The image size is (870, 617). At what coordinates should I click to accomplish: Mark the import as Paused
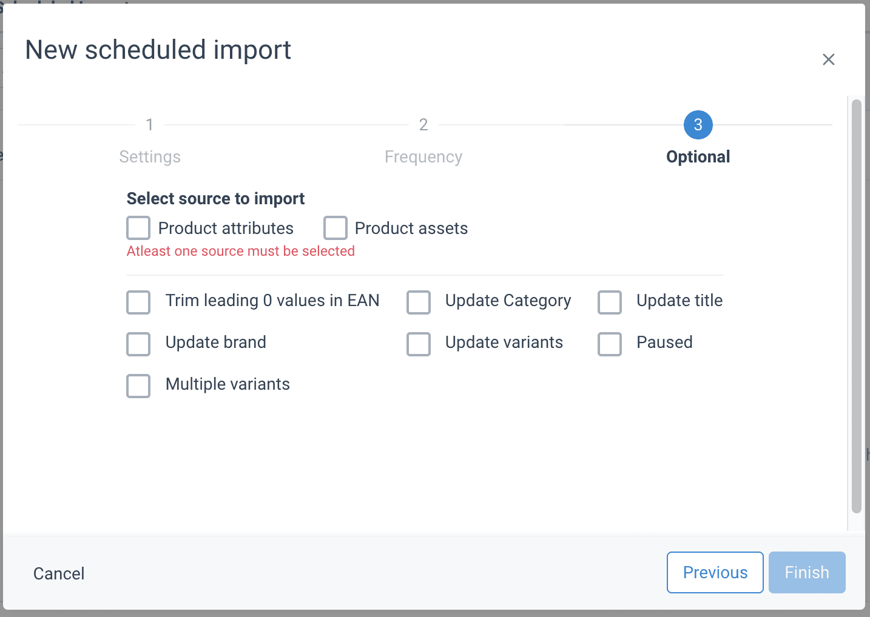[610, 344]
